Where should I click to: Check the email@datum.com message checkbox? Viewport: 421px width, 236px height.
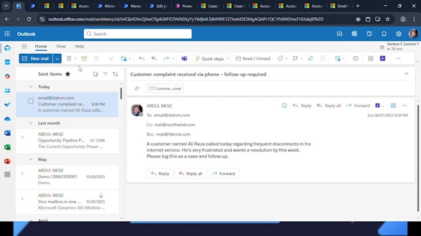31,101
